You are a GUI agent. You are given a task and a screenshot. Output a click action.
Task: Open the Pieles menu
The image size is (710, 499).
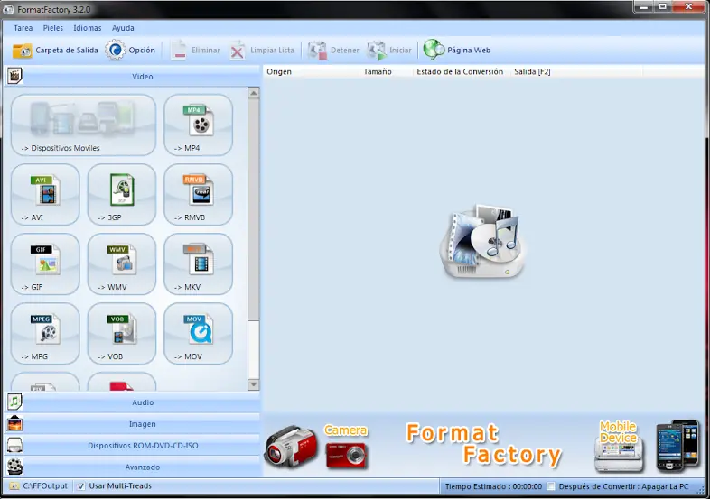(x=53, y=28)
